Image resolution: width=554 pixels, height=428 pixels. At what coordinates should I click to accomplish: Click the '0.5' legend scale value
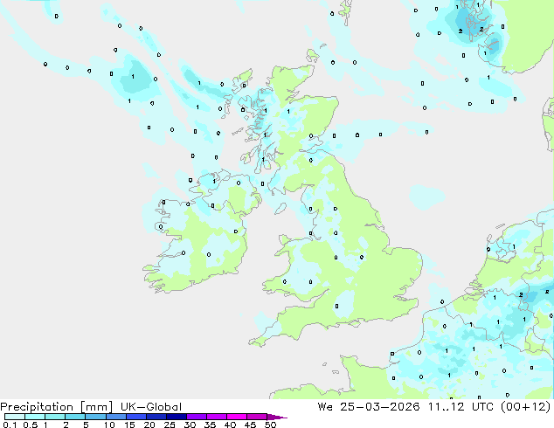coord(31,425)
